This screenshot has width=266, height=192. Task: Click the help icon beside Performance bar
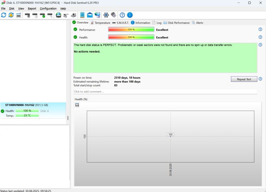pyautogui.click(x=260, y=30)
